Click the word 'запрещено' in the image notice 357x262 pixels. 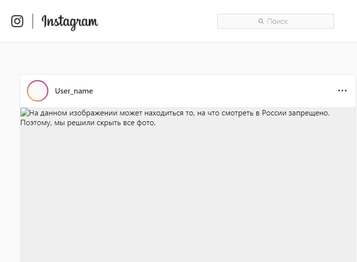click(x=308, y=113)
